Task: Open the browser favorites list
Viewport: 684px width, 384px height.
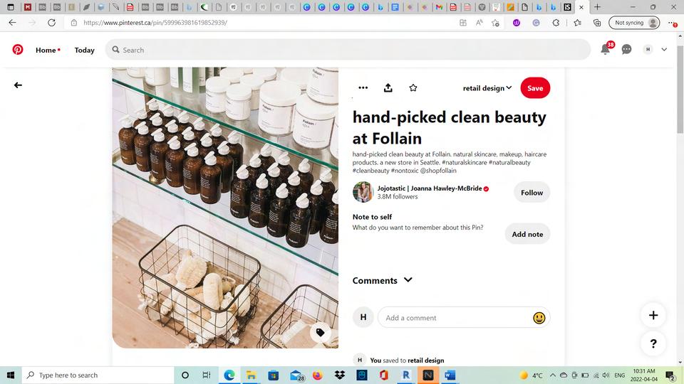Action: [578, 23]
